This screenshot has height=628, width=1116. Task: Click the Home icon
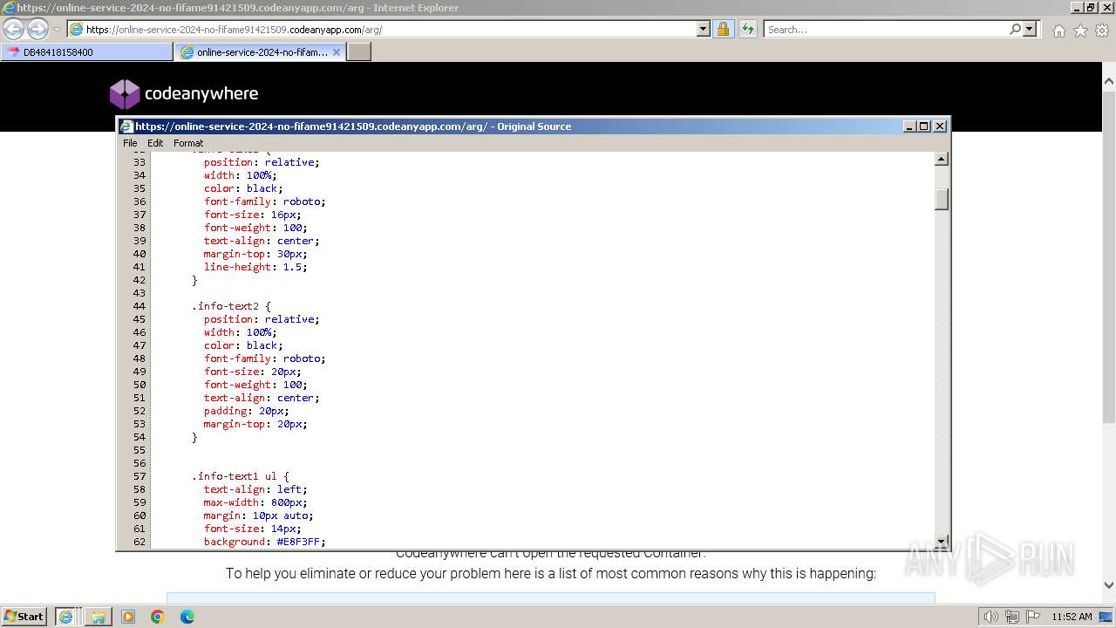[x=1058, y=31]
